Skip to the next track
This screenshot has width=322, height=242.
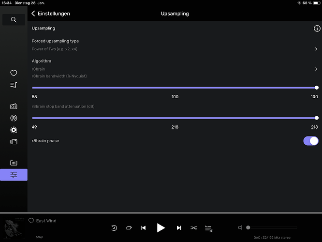point(179,228)
